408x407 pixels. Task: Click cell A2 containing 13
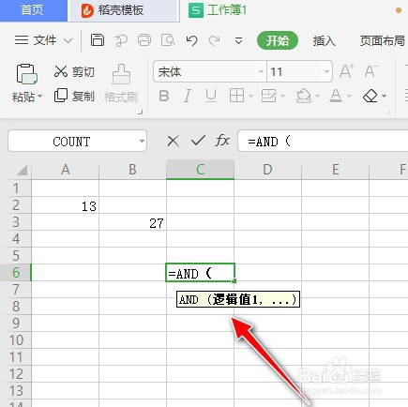[x=65, y=205]
